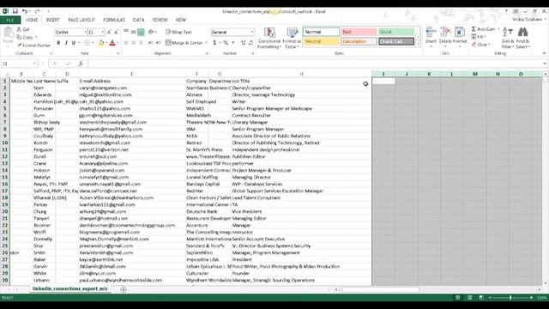
Task: Click the Undo arrow in quick access toolbar
Action: click(25, 11)
